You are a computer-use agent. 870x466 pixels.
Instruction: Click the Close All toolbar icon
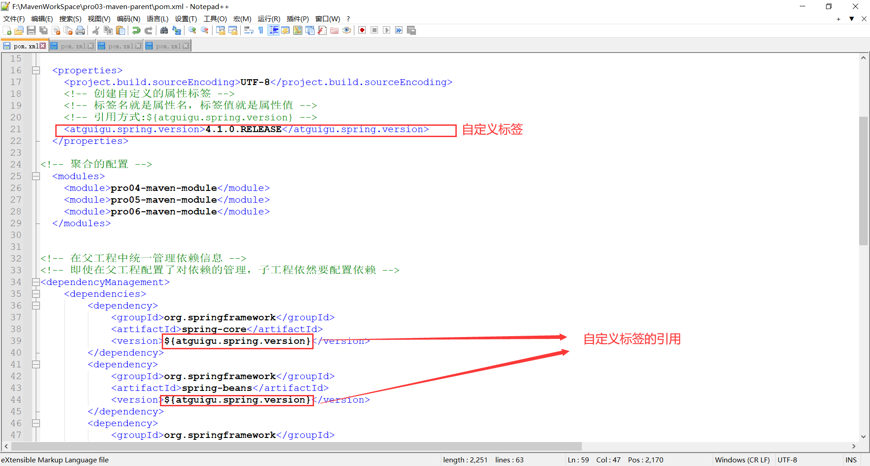pos(68,30)
